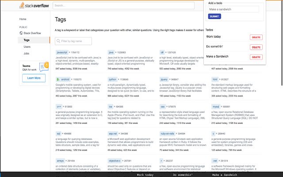Click '986 asked today, 6231 this week' text
The image size is (283, 177).
pyautogui.click(x=123, y=96)
